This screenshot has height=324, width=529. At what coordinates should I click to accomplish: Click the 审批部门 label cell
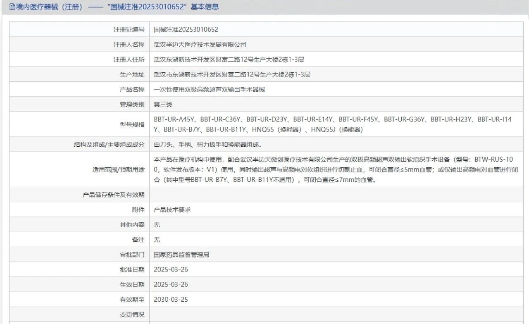(x=79, y=255)
